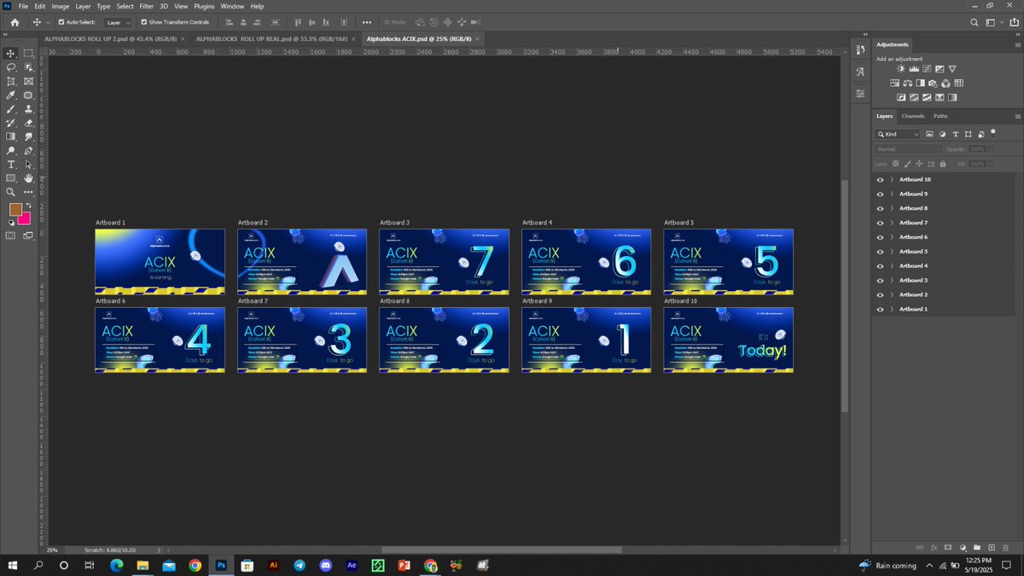Screen dimensions: 1024x576
Task: Open the Image menu
Action: point(60,6)
